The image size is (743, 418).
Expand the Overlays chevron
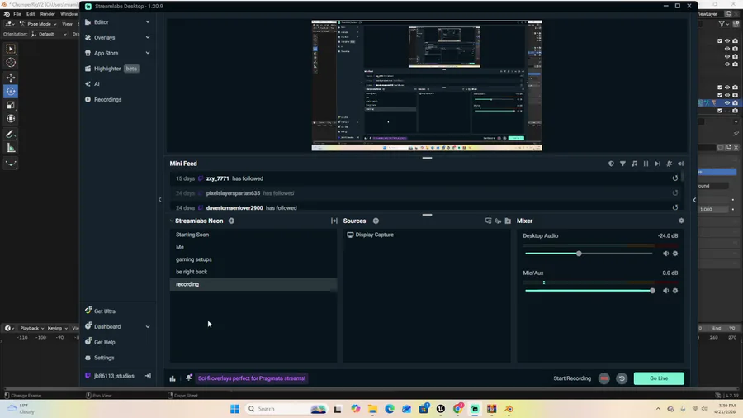coord(148,37)
